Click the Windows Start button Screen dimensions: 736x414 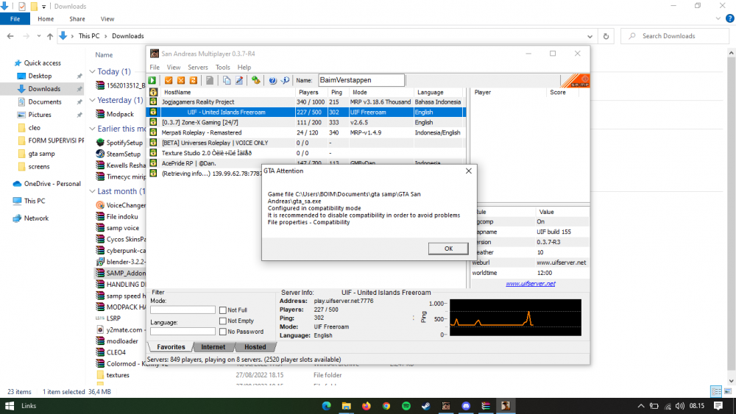click(10, 406)
